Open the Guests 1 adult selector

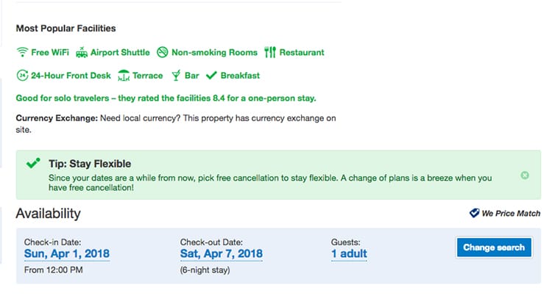(349, 254)
